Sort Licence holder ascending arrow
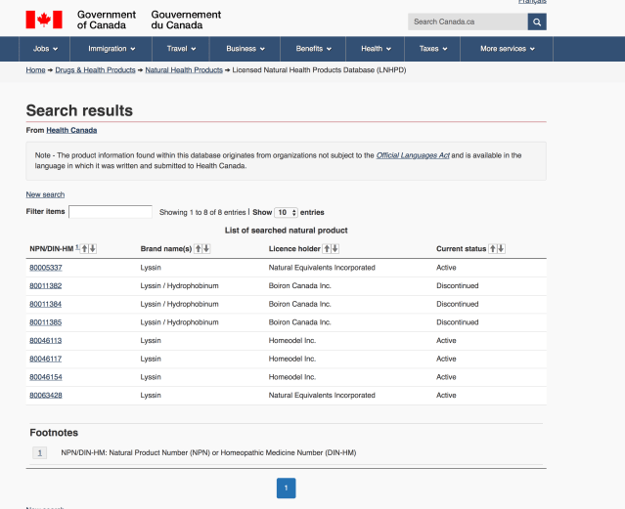The image size is (625, 509). (325, 249)
